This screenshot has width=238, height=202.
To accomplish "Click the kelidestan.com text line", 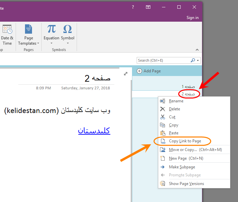I will [57, 110].
